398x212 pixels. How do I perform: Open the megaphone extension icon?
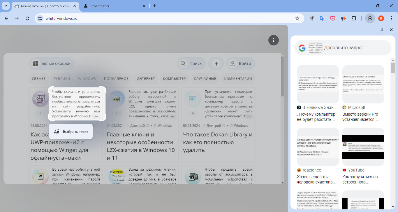(343, 18)
